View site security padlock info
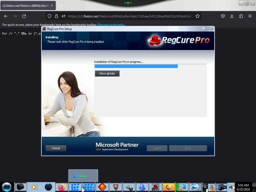This screenshot has width=256, height=192. pos(56,16)
